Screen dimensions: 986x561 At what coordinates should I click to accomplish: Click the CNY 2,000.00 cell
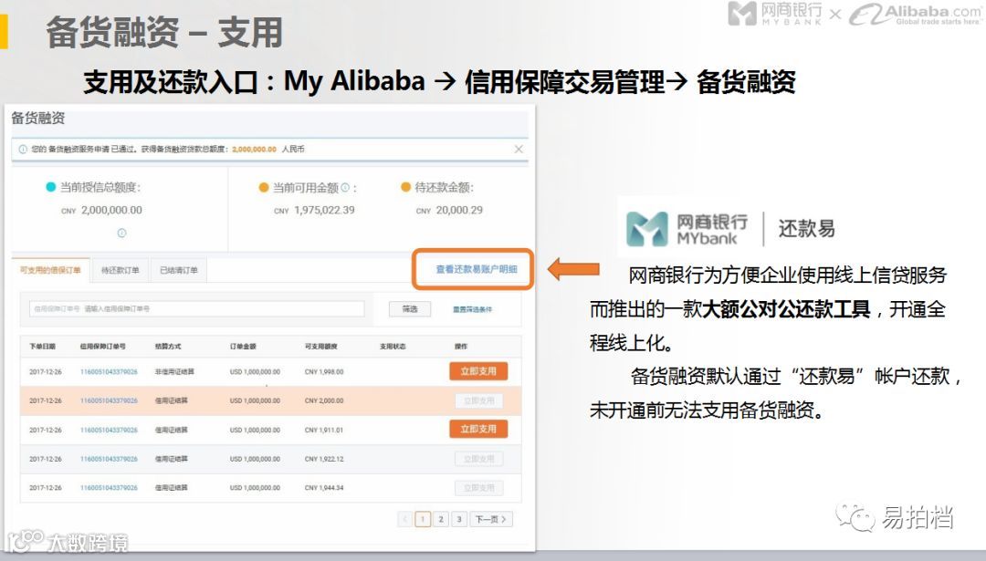click(324, 400)
